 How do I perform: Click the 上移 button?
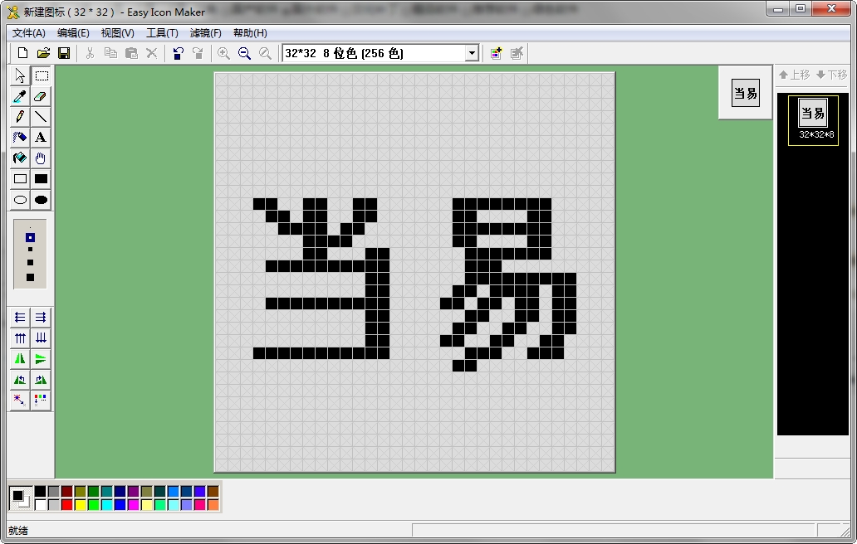click(x=794, y=75)
